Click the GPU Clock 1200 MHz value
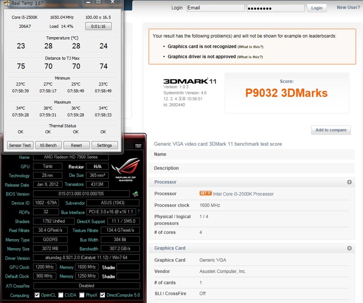This screenshot has height=303, width=363. pyautogui.click(x=44, y=267)
